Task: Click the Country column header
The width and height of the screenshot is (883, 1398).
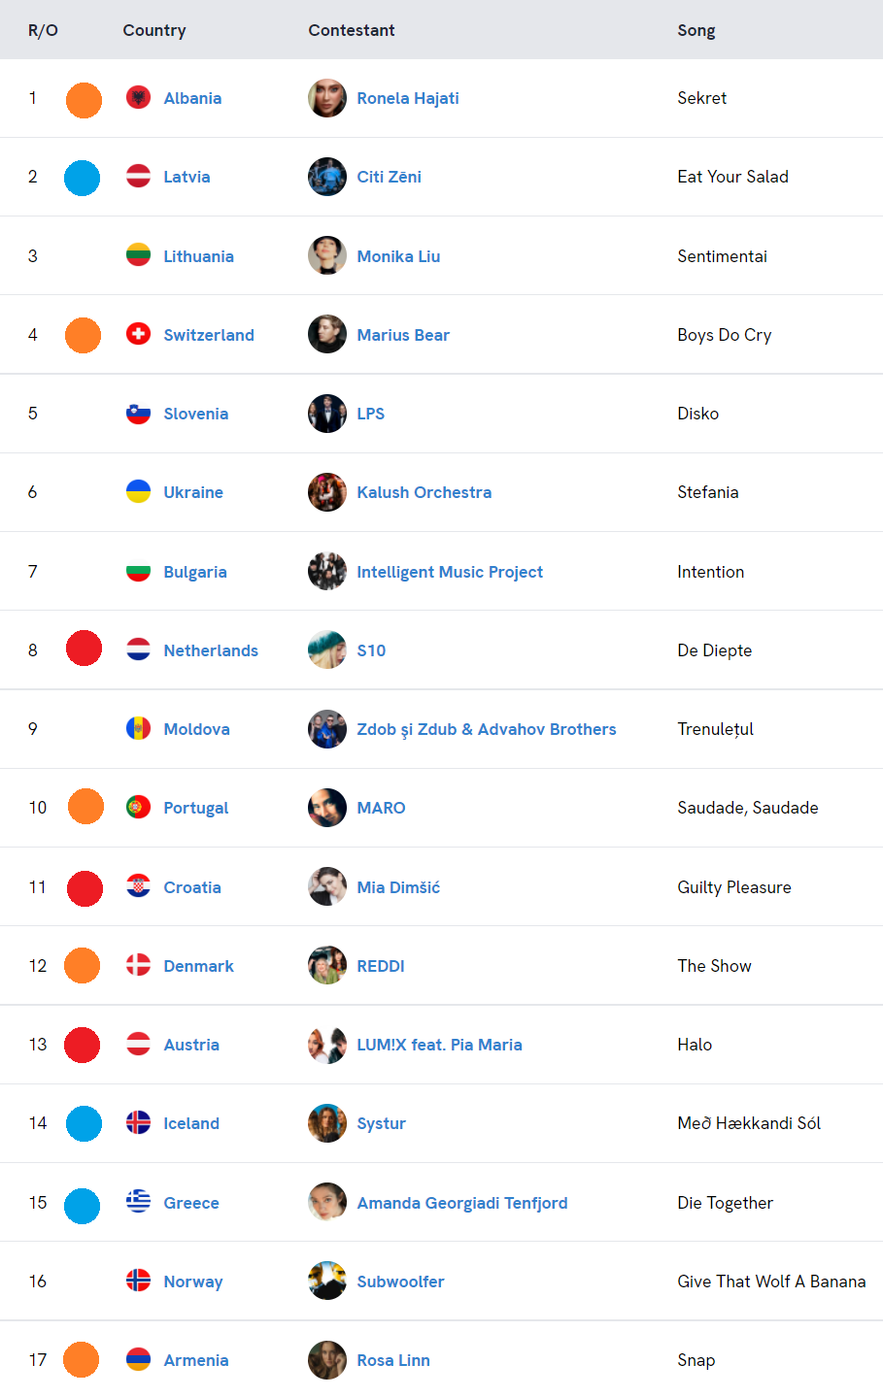Action: 154,30
